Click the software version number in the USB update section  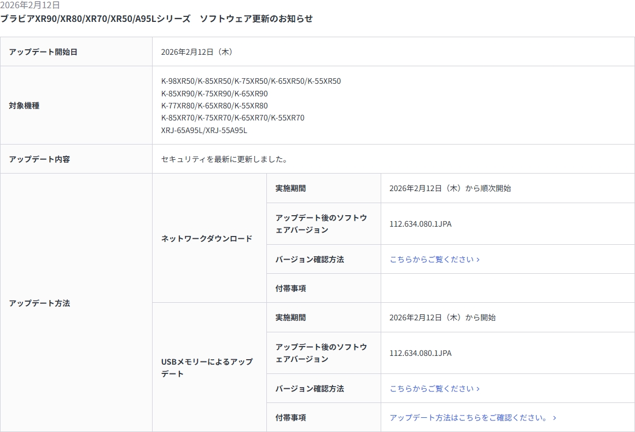coord(420,353)
